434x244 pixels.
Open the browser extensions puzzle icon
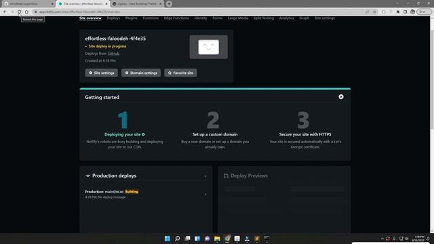(x=398, y=12)
